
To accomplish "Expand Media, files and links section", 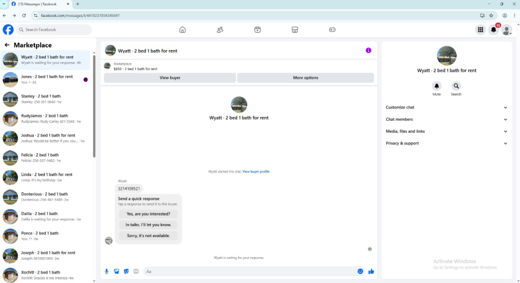I will [446, 131].
